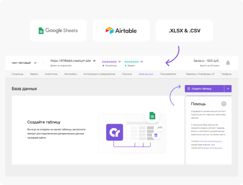Viewport: 243px width, 185px height.
Task: Click the balance text -553 руб.
Action: pos(206,61)
